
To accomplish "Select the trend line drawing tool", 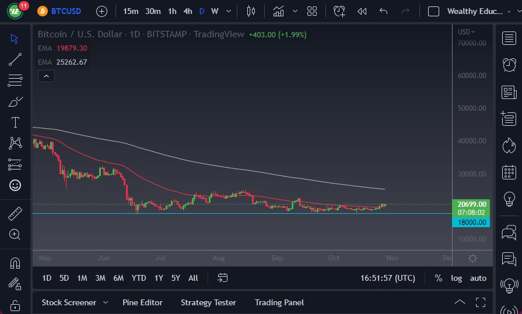I will [15, 59].
